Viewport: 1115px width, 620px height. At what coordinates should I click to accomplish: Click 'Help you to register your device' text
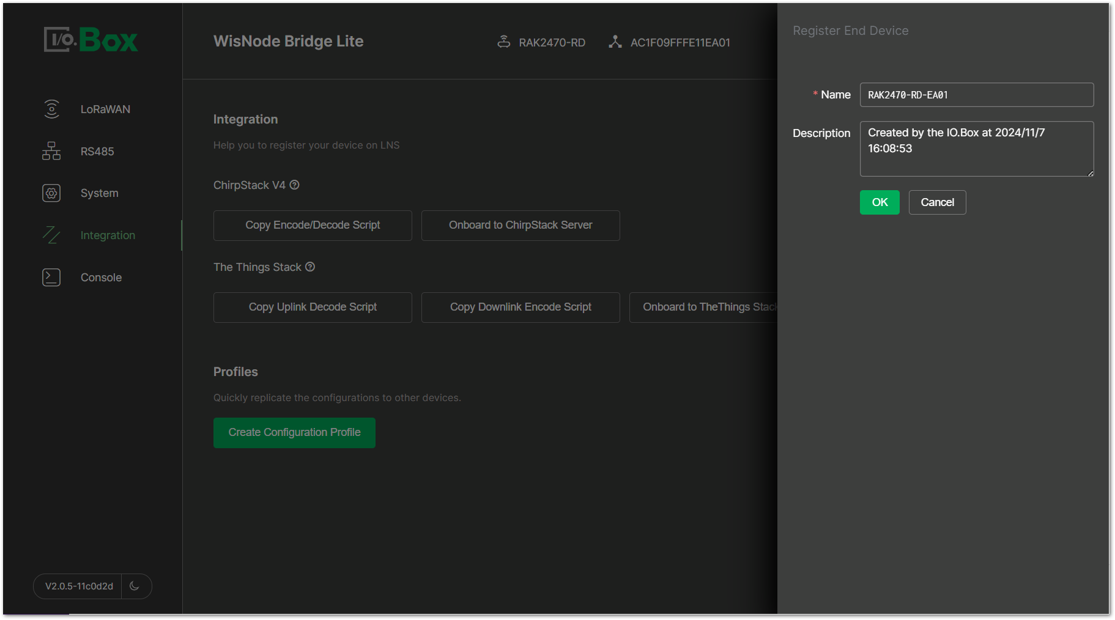(x=306, y=145)
